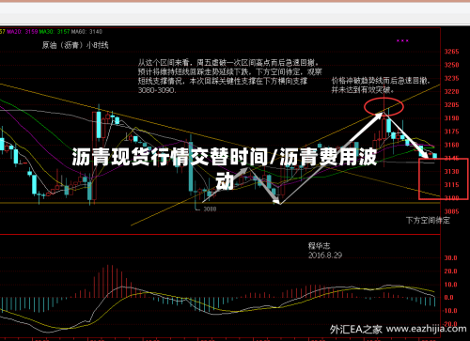Image resolution: width=470 pixels, height=341 pixels.
Task: Click the author name 程华志
Action: (x=320, y=246)
